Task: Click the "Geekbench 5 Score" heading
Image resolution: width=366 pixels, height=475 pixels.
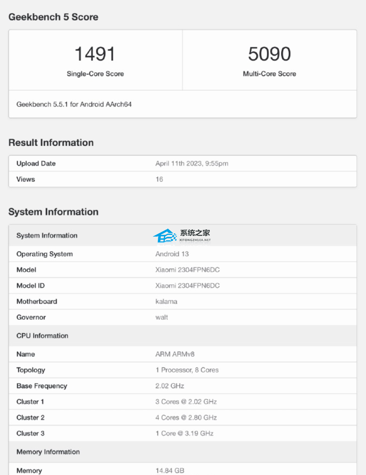Action: (53, 17)
